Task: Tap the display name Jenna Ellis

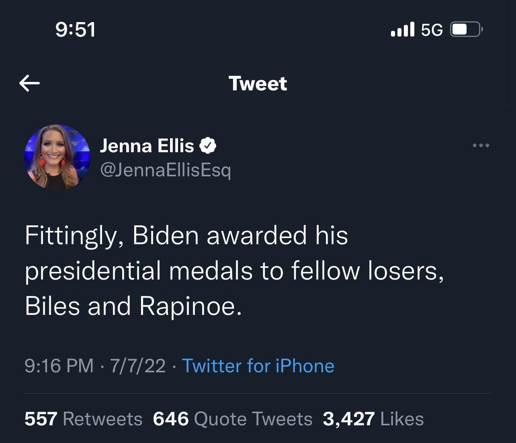Action: coord(147,145)
